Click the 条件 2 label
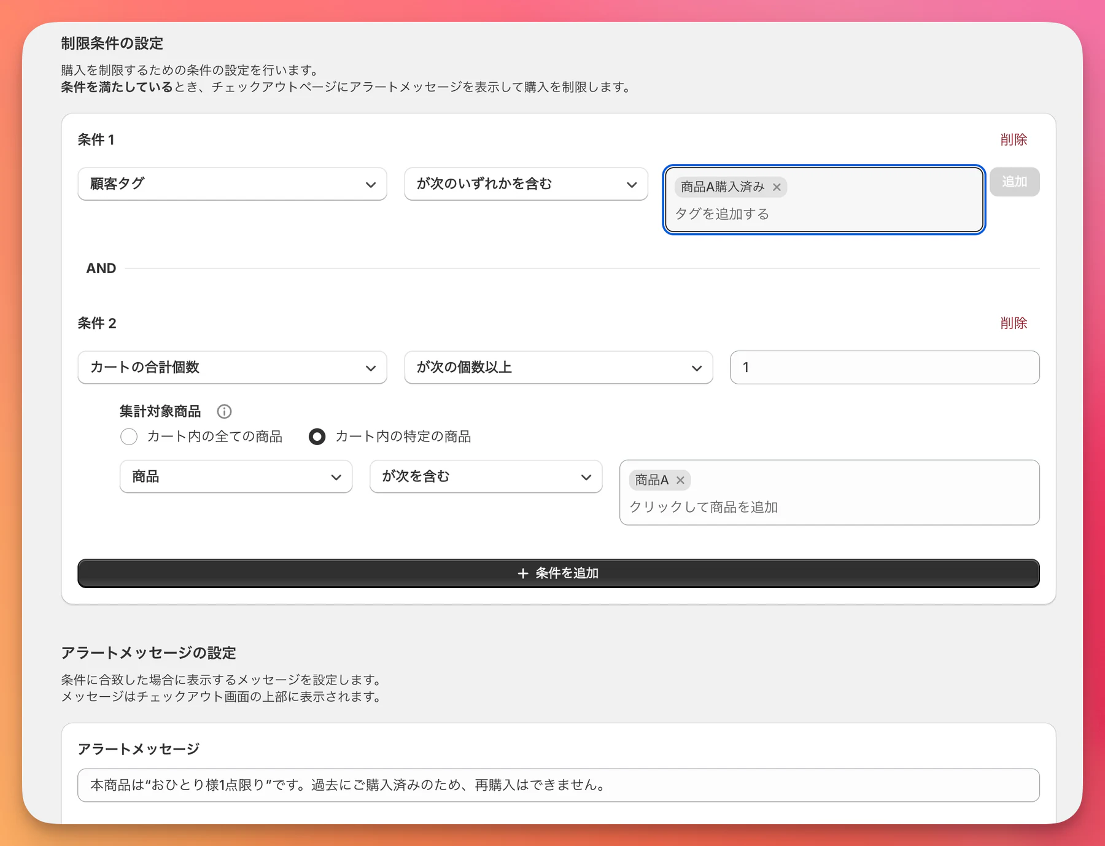Image resolution: width=1105 pixels, height=846 pixels. [x=97, y=323]
